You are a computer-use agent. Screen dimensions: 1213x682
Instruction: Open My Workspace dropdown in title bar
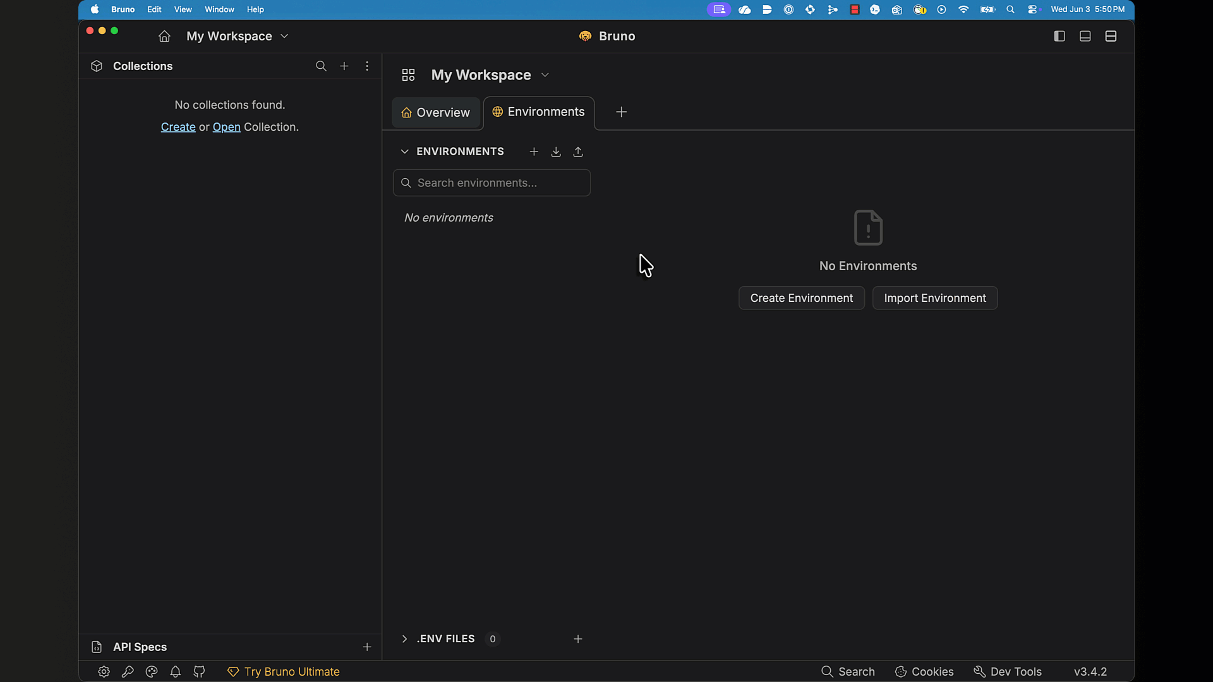pos(238,37)
